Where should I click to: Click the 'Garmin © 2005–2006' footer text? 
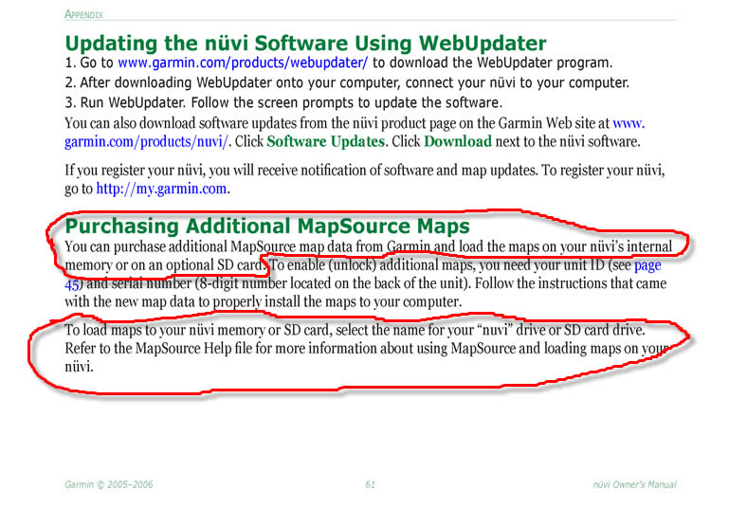click(x=109, y=484)
